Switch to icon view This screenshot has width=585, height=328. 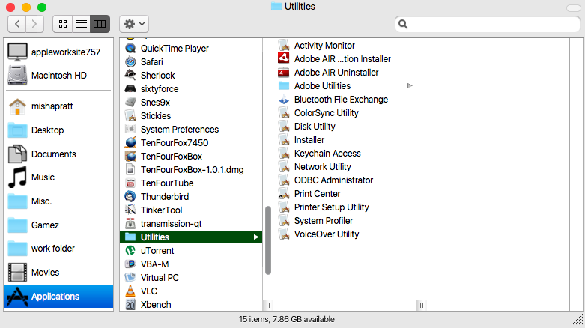click(63, 24)
